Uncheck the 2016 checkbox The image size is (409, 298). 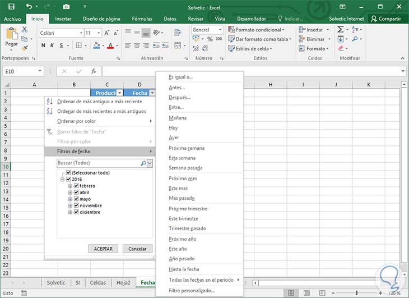click(68, 179)
